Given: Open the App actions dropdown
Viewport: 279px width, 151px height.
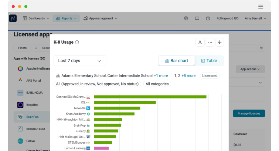Looking at the screenshot, I should coord(250,69).
